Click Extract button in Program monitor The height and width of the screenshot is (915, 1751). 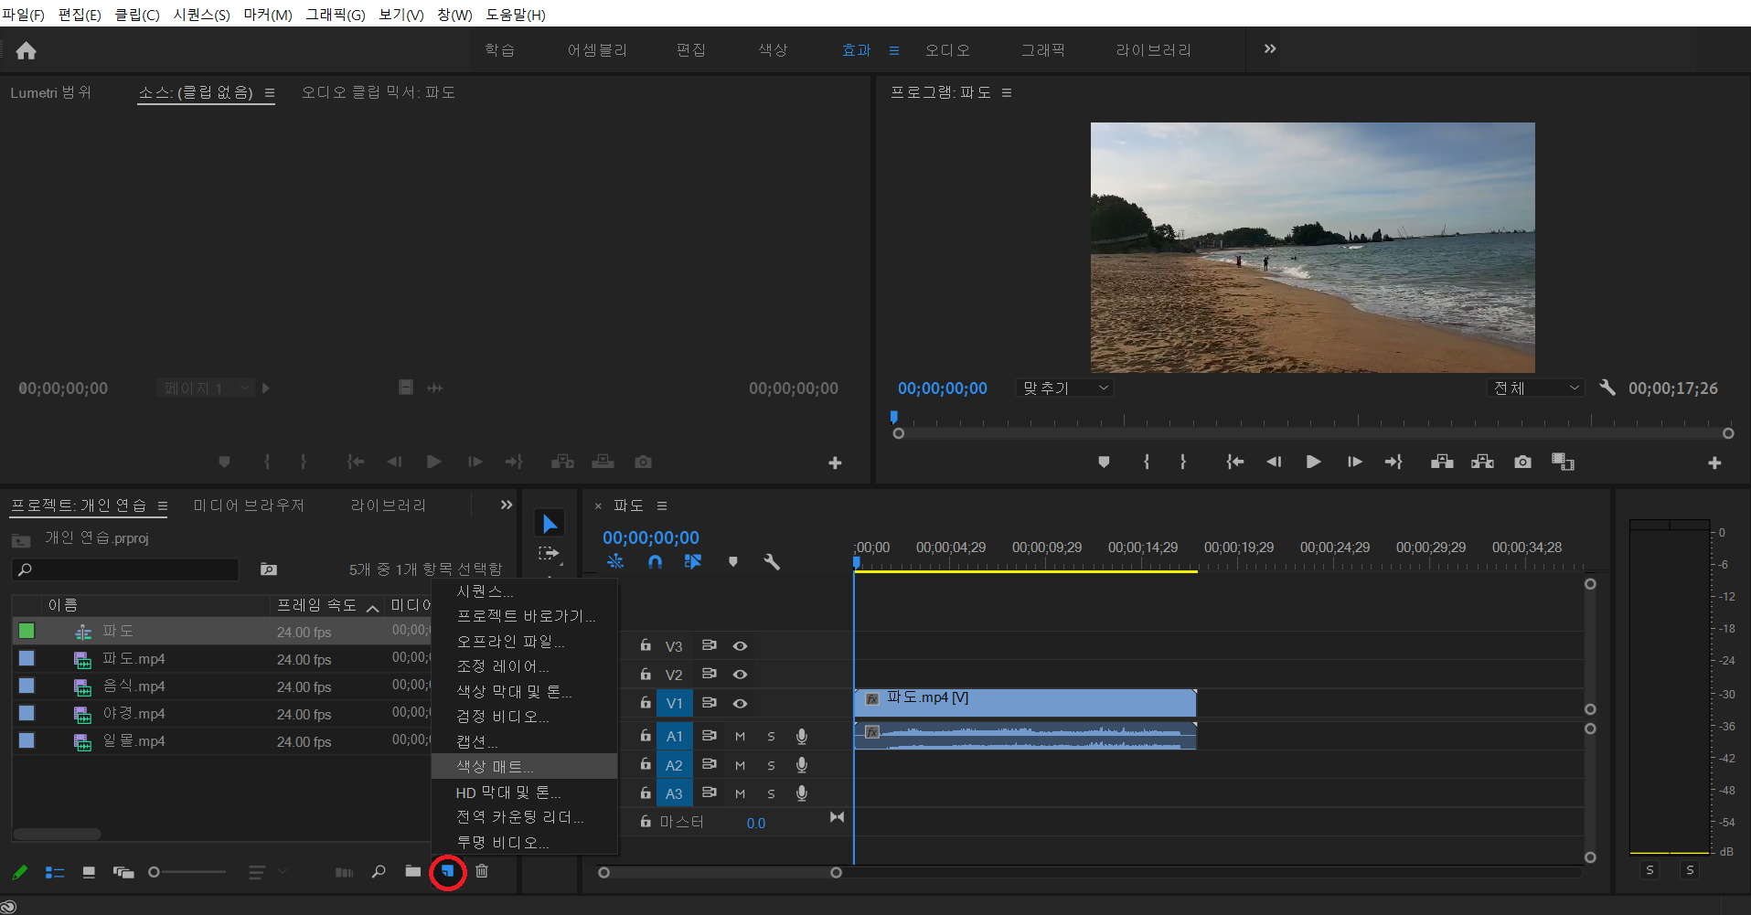pos(1482,463)
